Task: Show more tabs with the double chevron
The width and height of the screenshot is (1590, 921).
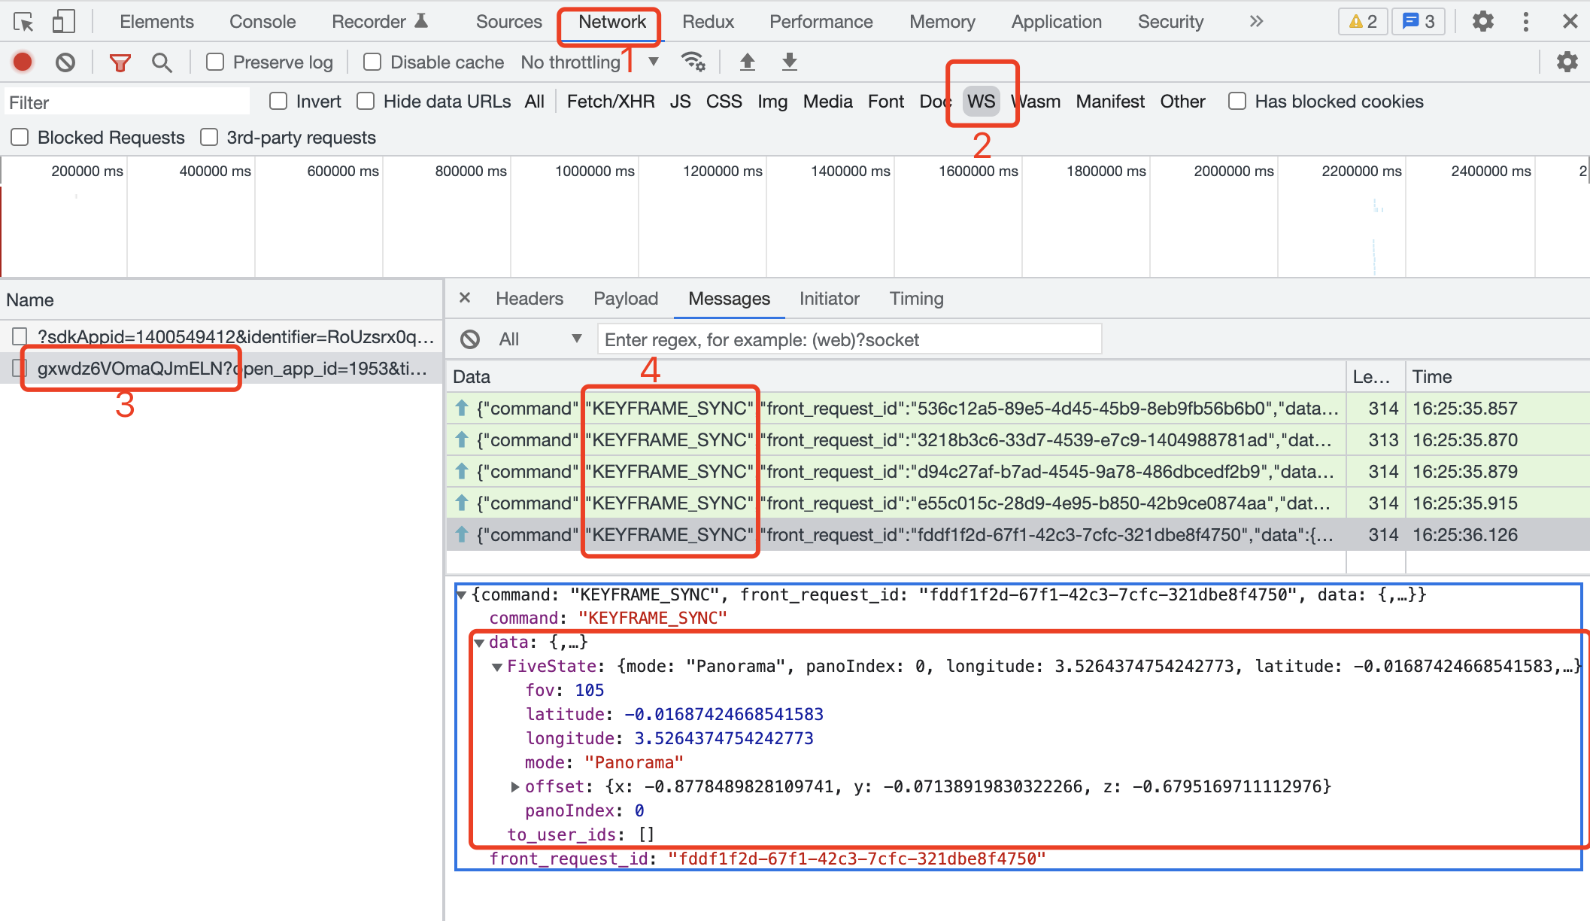Action: point(1256,22)
